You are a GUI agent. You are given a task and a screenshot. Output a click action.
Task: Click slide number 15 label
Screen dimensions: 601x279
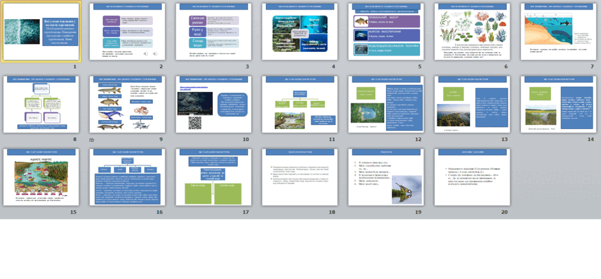(x=74, y=212)
